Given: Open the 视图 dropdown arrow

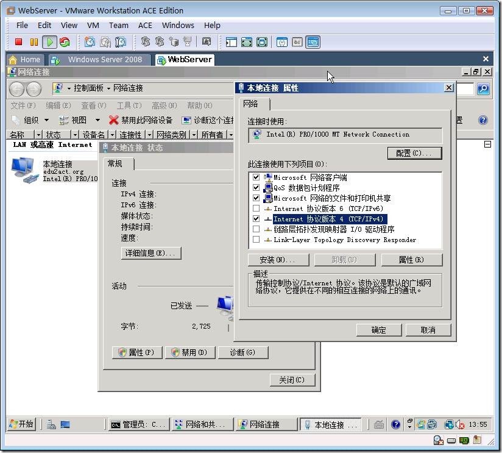Looking at the screenshot, I should pyautogui.click(x=97, y=120).
